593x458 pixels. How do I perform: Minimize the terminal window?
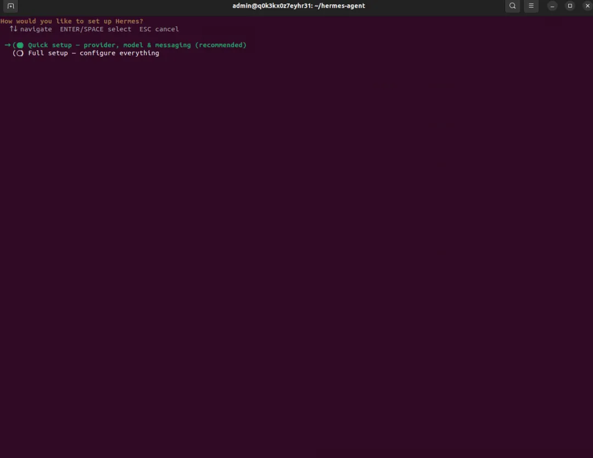552,5
